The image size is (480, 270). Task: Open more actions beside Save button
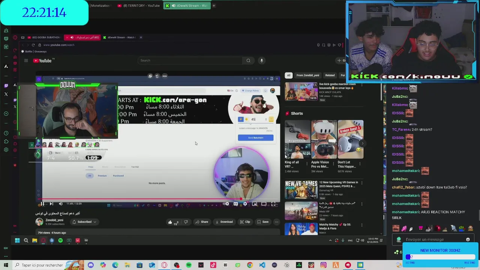(276, 222)
